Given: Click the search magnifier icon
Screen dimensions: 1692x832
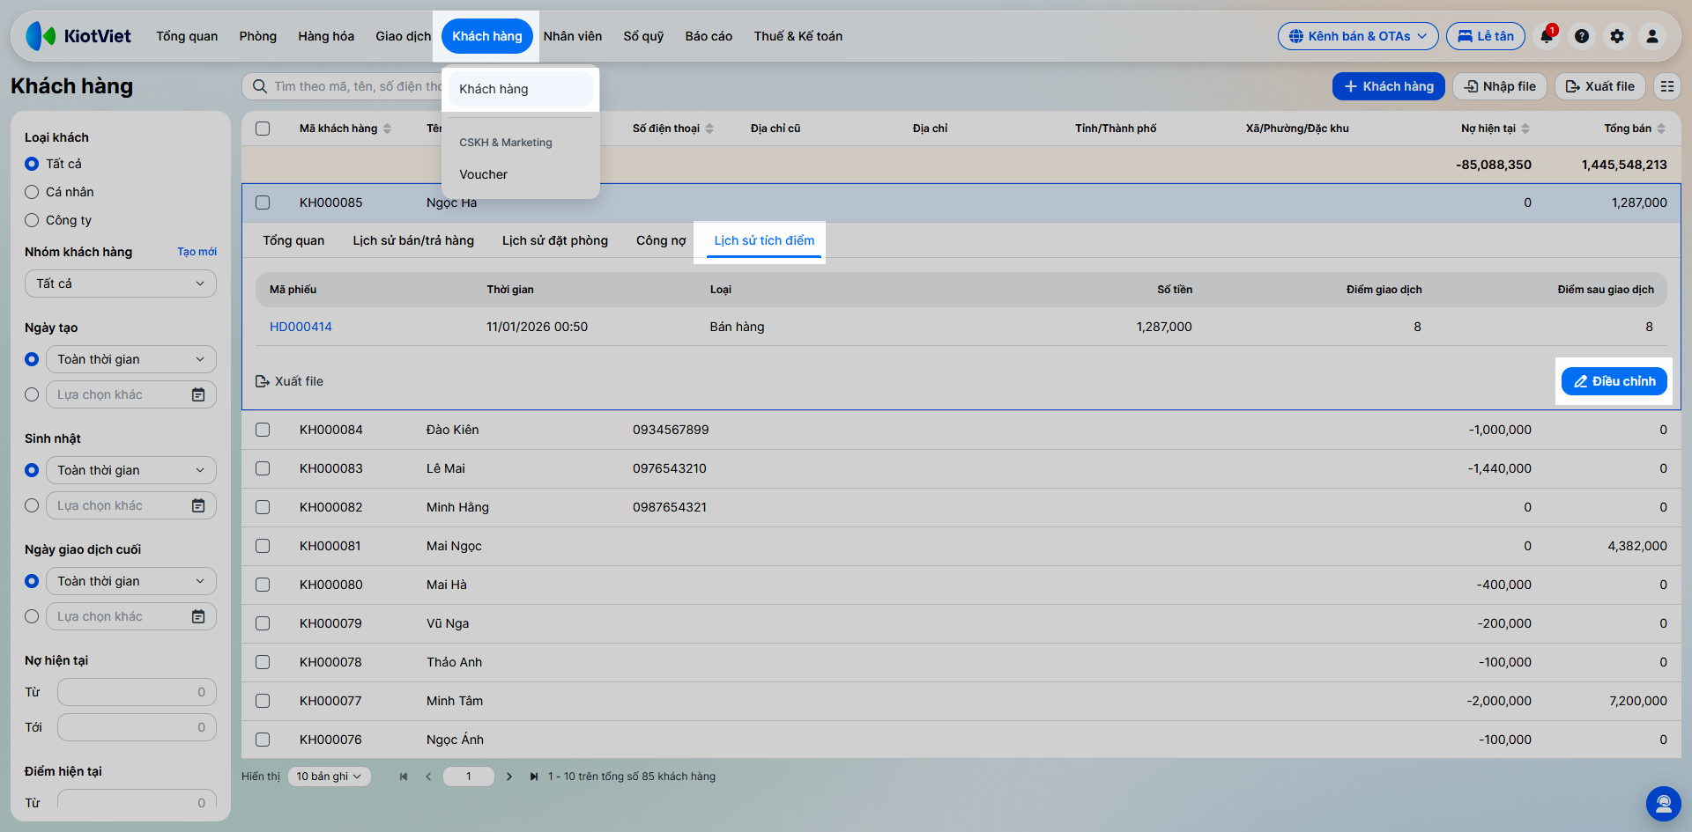Looking at the screenshot, I should tap(260, 86).
